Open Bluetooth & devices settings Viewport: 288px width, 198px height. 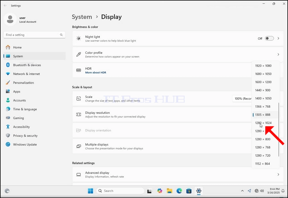pyautogui.click(x=34, y=65)
